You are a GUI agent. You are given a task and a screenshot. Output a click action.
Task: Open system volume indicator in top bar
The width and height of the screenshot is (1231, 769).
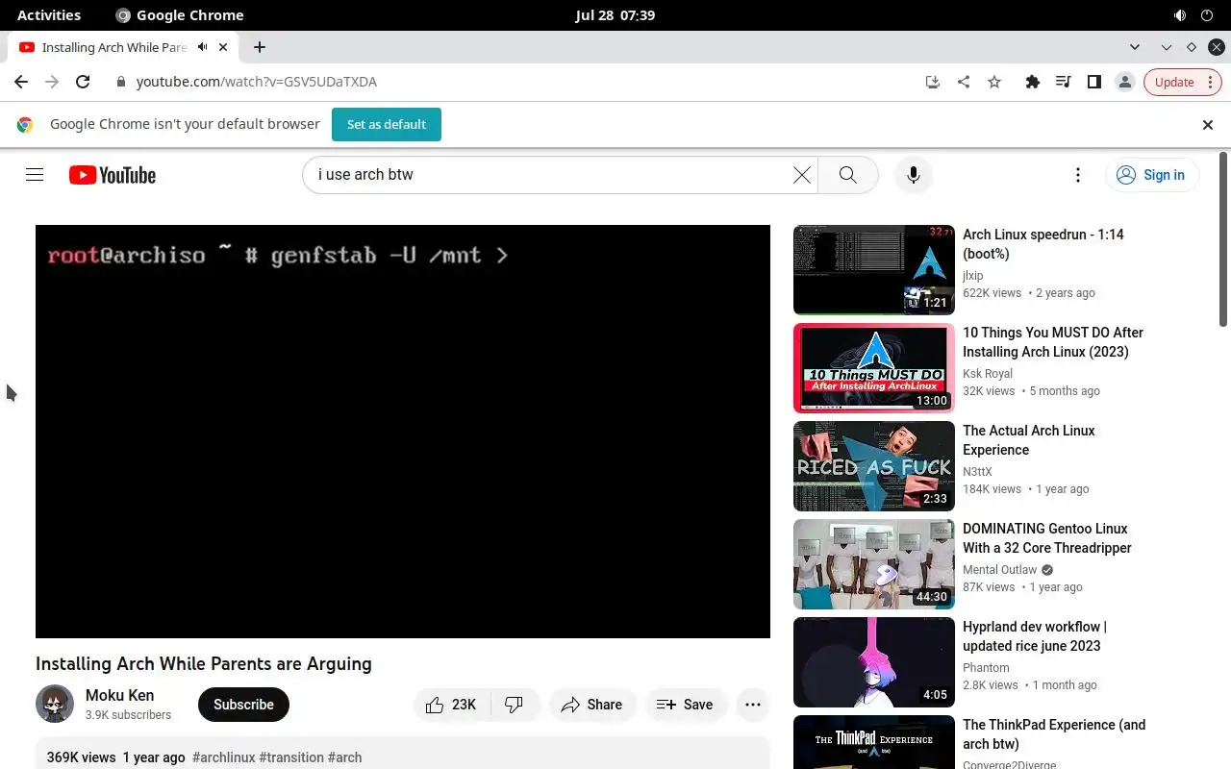[1180, 15]
